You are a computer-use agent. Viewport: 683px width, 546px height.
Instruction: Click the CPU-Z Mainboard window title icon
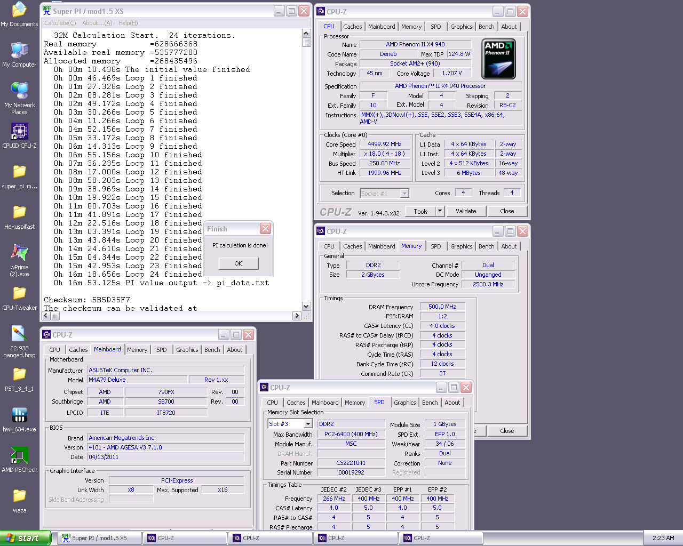click(46, 334)
